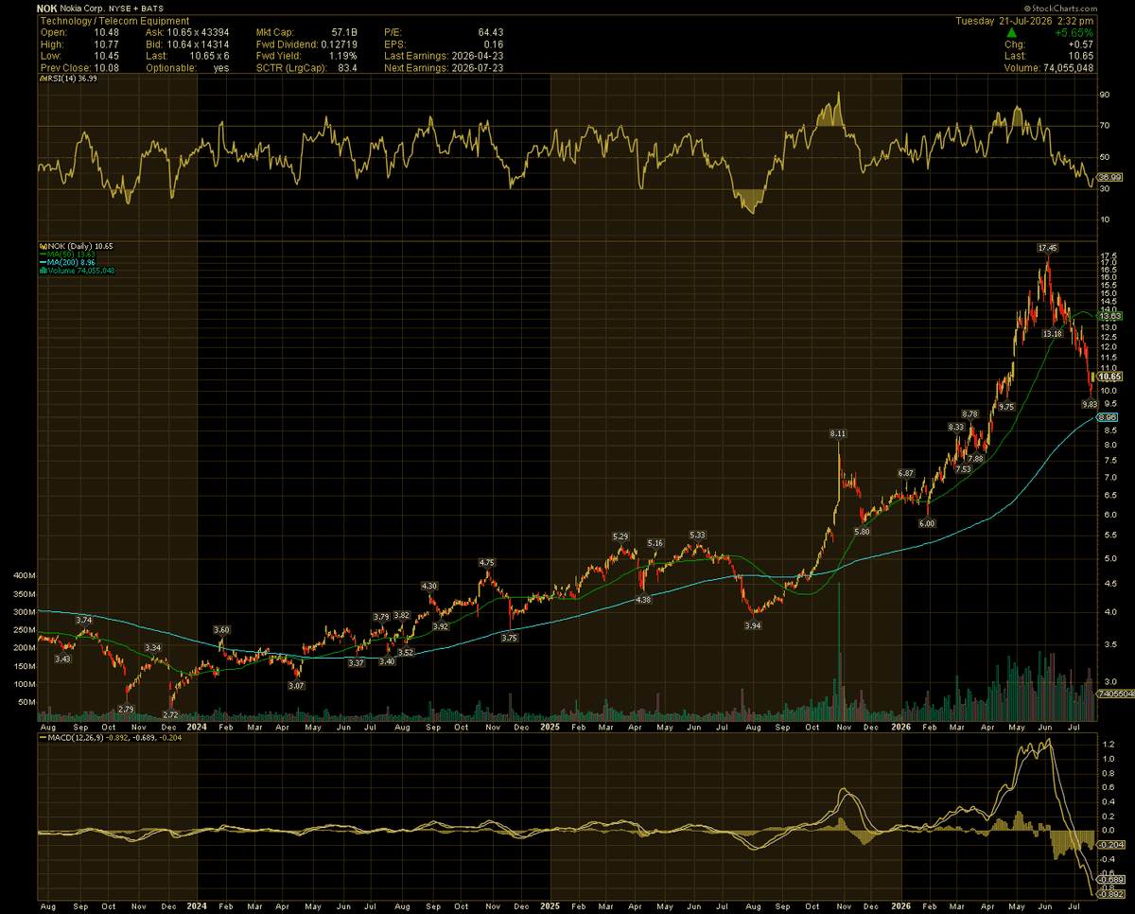Click the green up-triangle change indicator
This screenshot has height=914, width=1135.
click(1011, 32)
